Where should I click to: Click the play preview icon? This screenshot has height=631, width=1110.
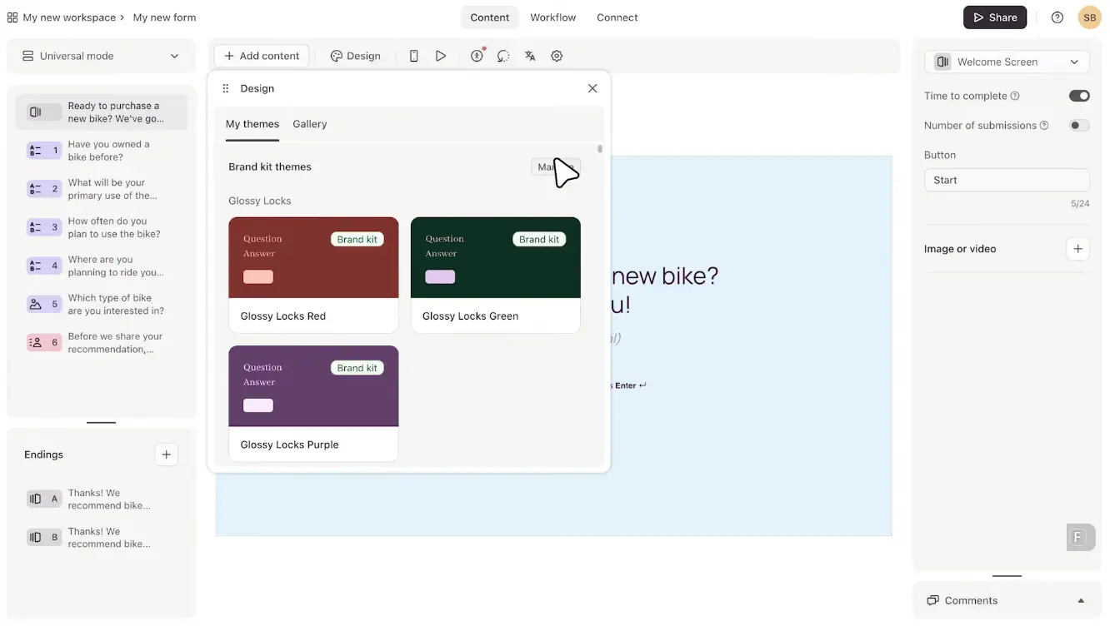click(x=441, y=56)
